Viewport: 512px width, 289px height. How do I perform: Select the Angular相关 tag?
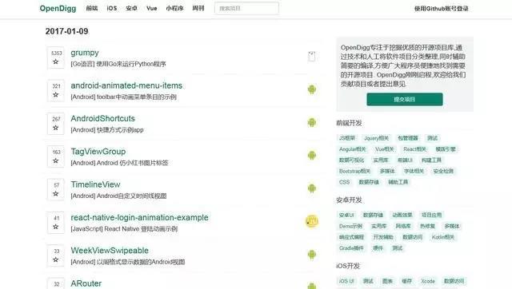pyautogui.click(x=352, y=149)
